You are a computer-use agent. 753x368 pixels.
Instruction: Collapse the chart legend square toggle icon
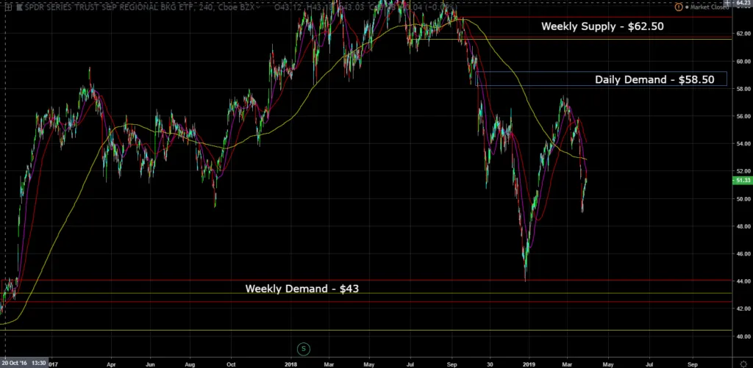tap(8, 7)
